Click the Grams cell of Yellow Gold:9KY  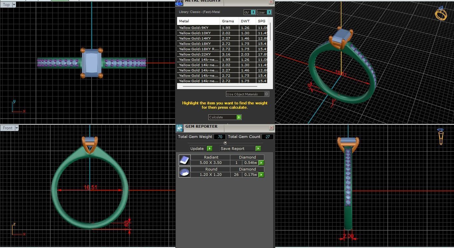click(229, 28)
